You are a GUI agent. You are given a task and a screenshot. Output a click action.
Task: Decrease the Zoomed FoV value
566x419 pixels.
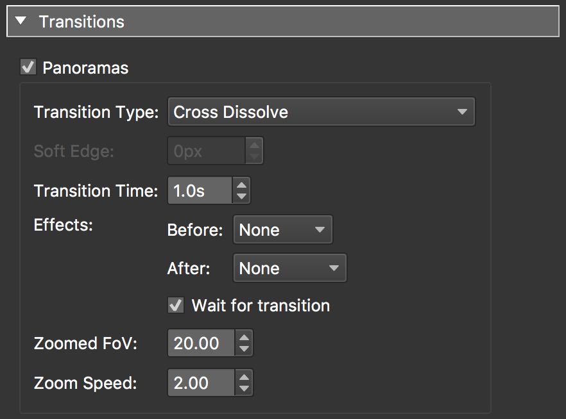coord(244,347)
